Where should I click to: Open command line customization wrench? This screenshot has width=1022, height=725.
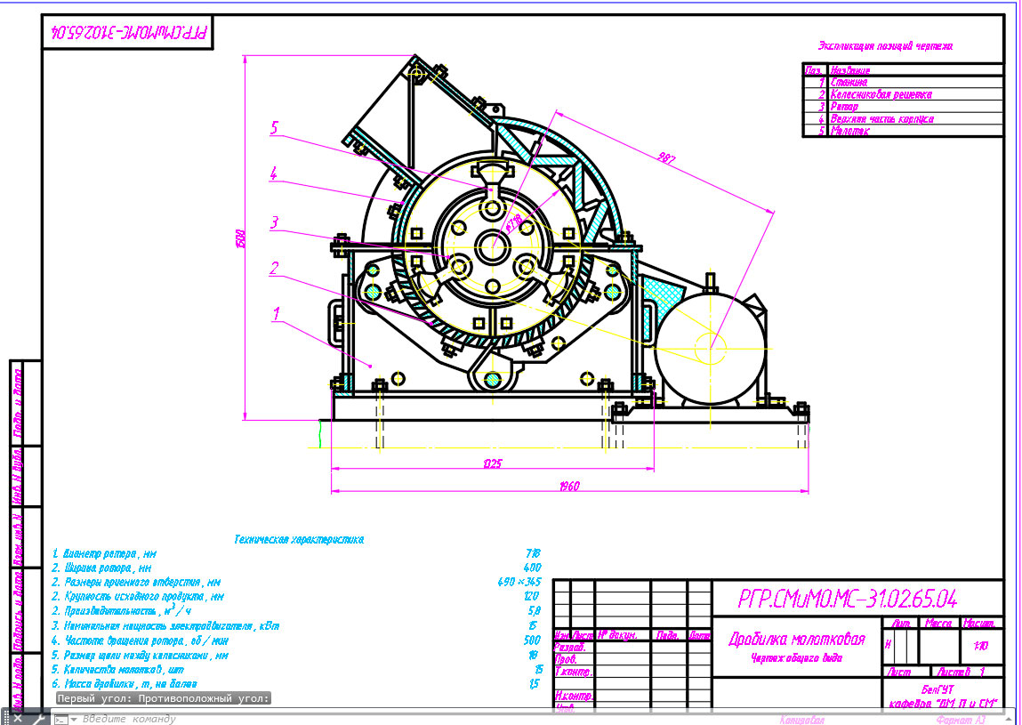tap(38, 719)
